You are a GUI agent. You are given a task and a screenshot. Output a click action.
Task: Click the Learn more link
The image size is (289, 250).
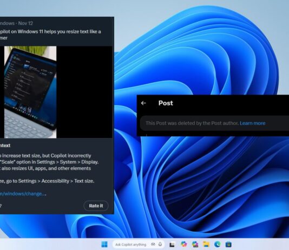coord(253,123)
